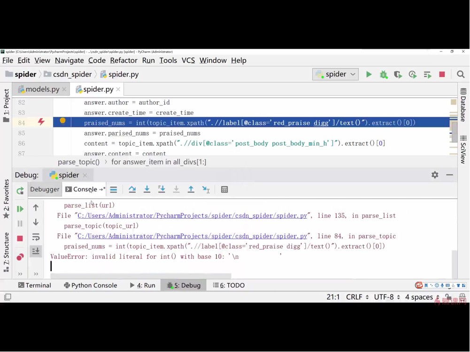
Task: Click the intention bulb on line 84
Action: 62,120
